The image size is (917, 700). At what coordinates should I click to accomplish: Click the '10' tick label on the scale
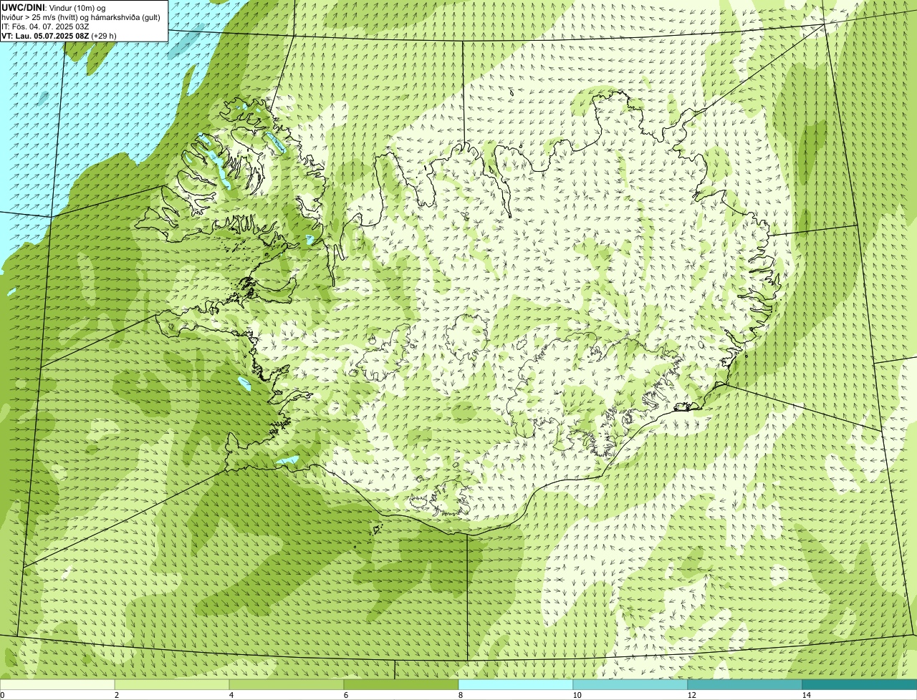click(577, 695)
